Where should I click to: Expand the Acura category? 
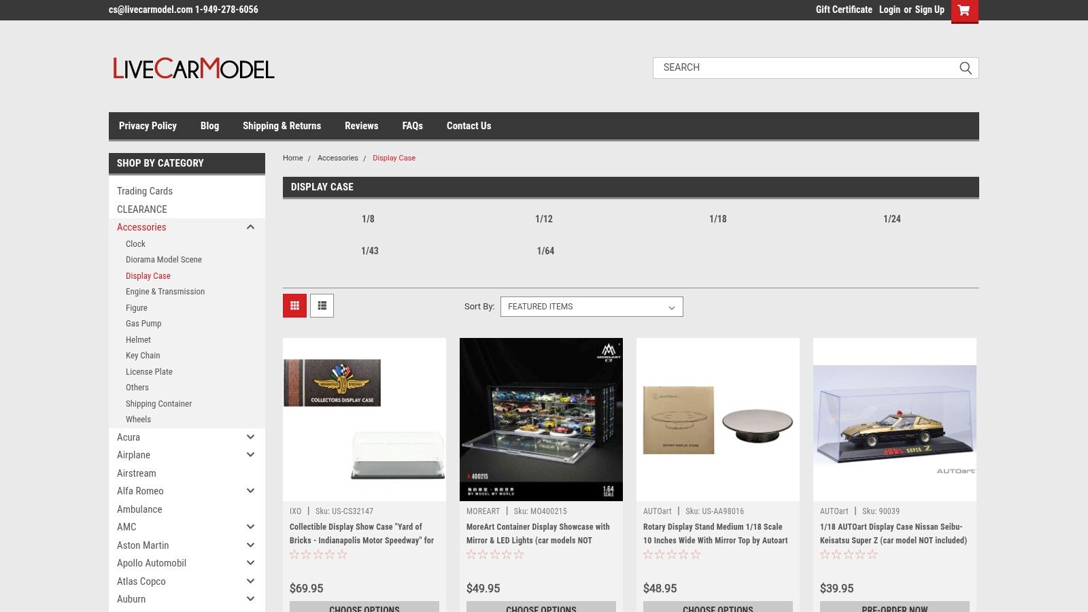click(x=250, y=437)
